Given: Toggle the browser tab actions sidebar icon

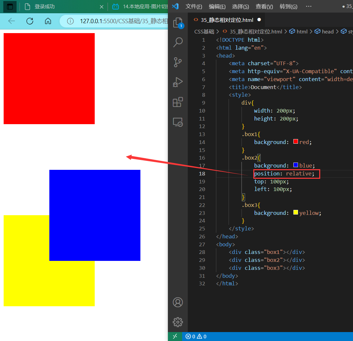Looking at the screenshot, I should (x=10, y=7).
